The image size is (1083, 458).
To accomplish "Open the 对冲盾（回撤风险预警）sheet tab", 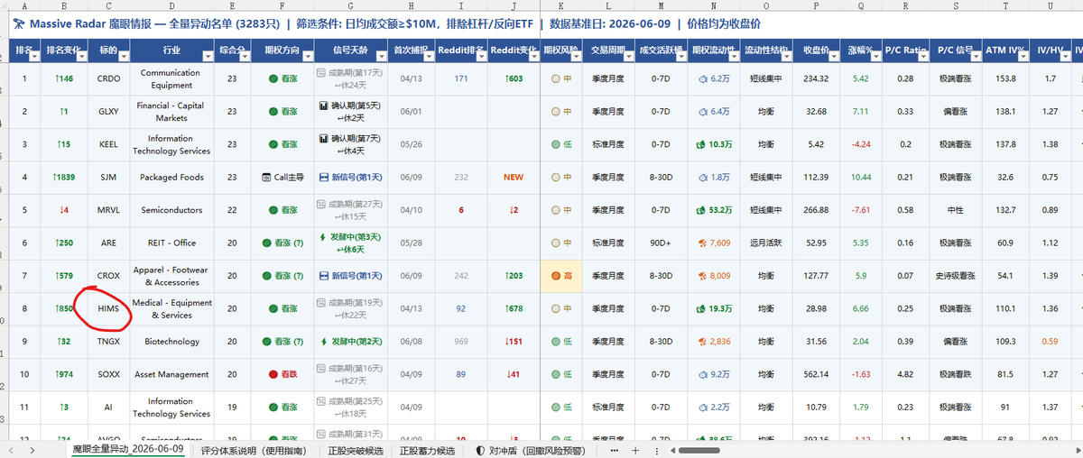I will [530, 449].
